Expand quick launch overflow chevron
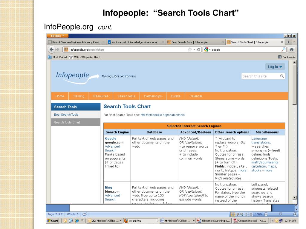The image size is (306, 229). [x=82, y=220]
